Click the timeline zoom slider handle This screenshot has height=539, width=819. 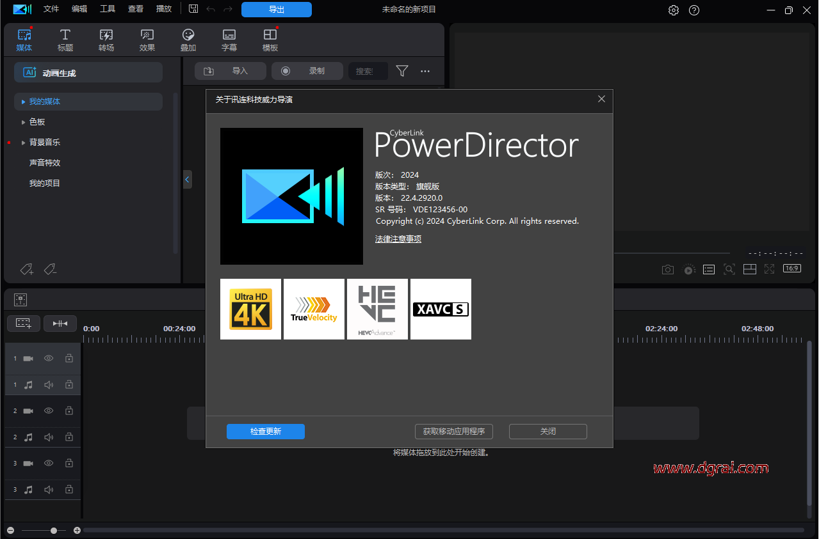pos(54,530)
